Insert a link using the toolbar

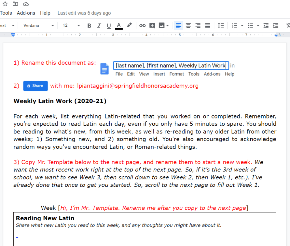click(x=142, y=26)
